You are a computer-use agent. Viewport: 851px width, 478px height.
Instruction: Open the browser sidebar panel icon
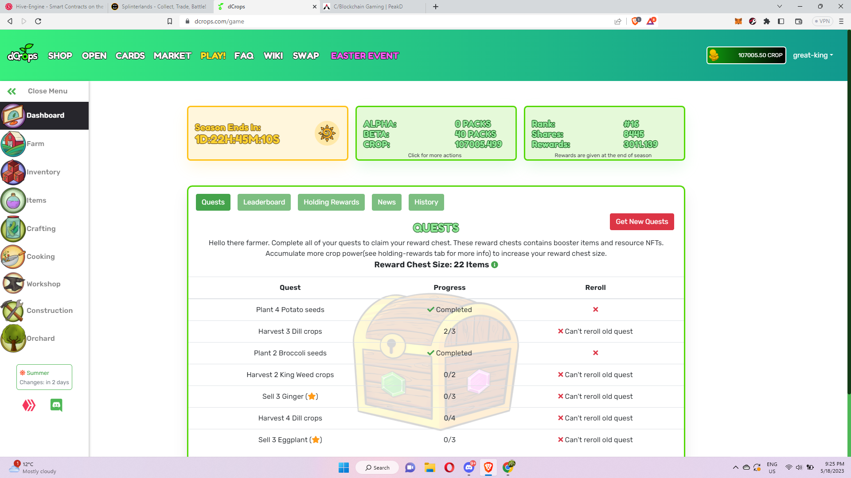(x=781, y=21)
